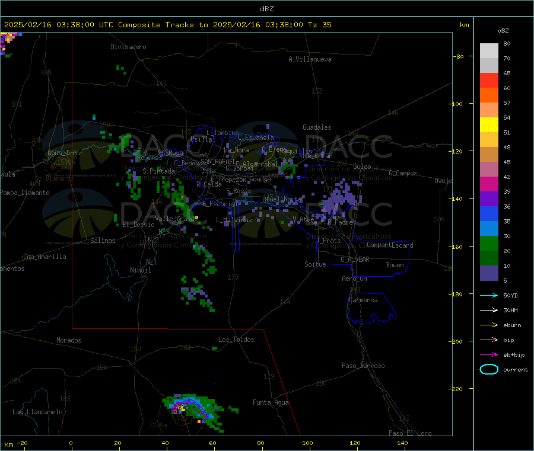Select the light orange 54-57 dBZ swatch

click(489, 110)
